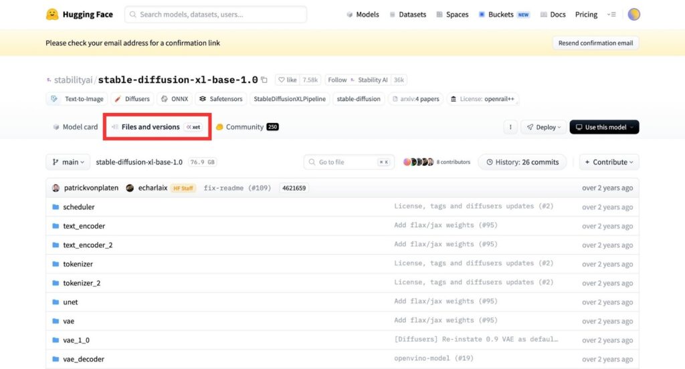685x369 pixels.
Task: Click the ONNX tag
Action: tap(176, 99)
